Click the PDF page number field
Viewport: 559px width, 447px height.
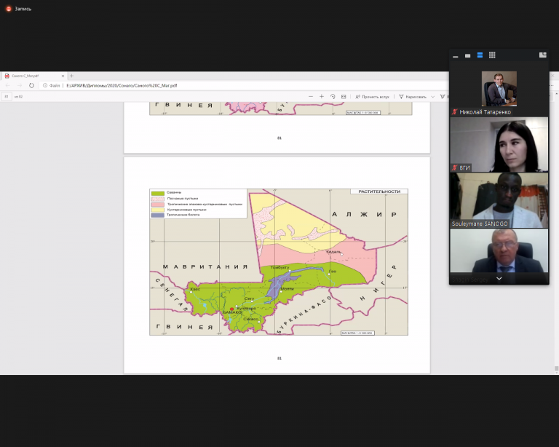pyautogui.click(x=7, y=96)
